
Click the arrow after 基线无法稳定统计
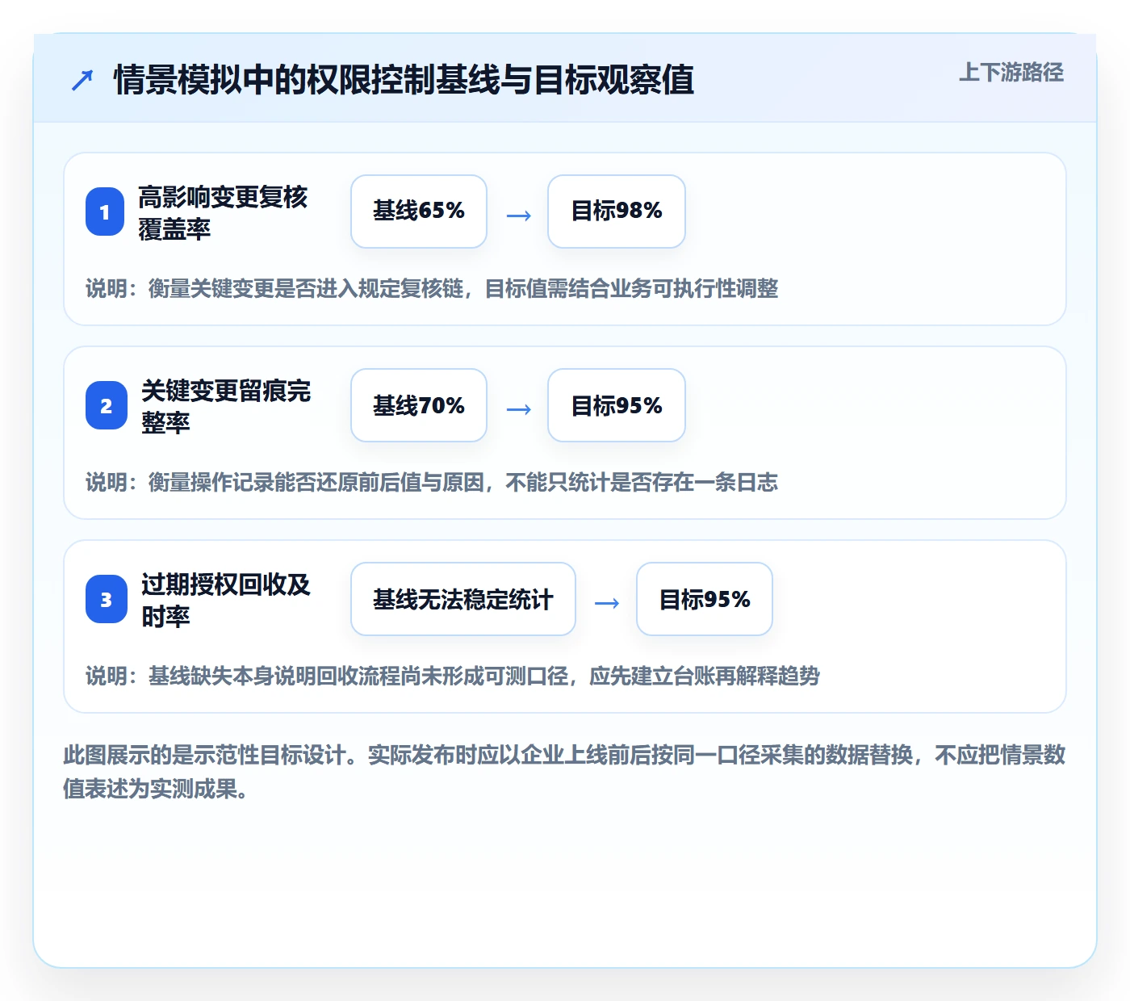pyautogui.click(x=607, y=603)
